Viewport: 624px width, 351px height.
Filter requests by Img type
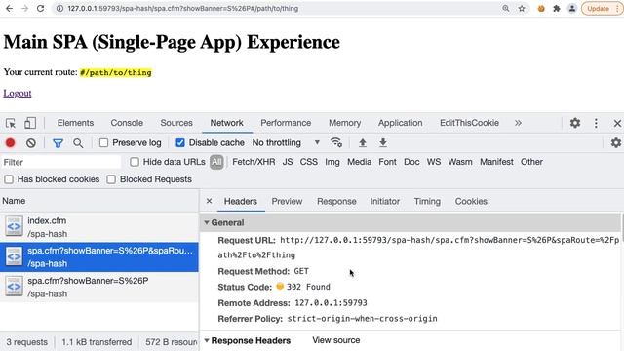pyautogui.click(x=332, y=162)
